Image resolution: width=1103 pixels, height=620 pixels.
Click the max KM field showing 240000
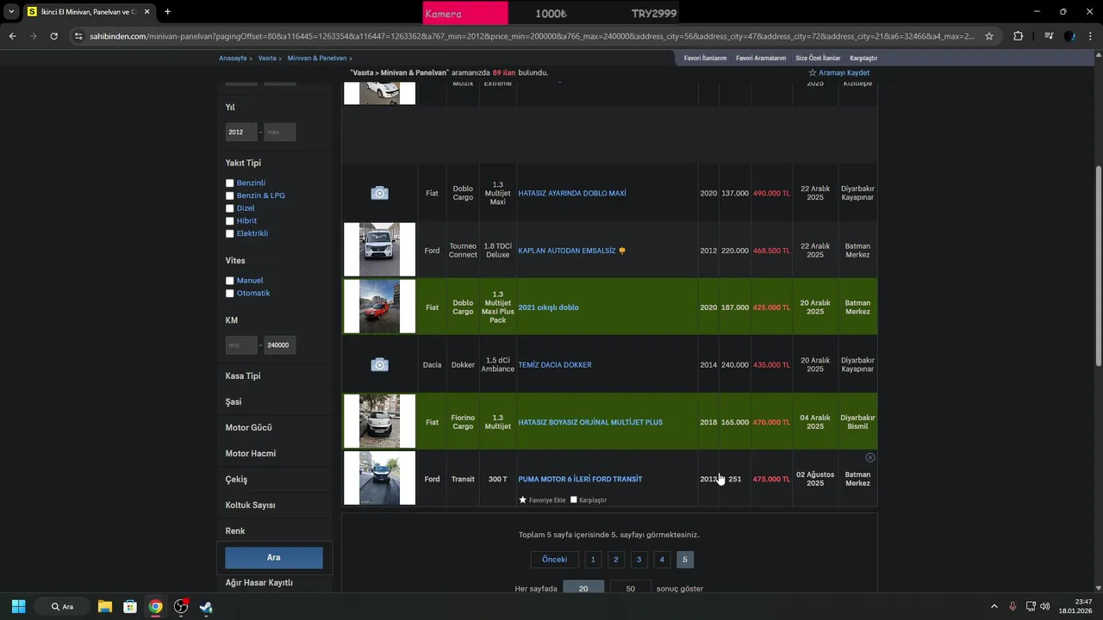pos(280,345)
